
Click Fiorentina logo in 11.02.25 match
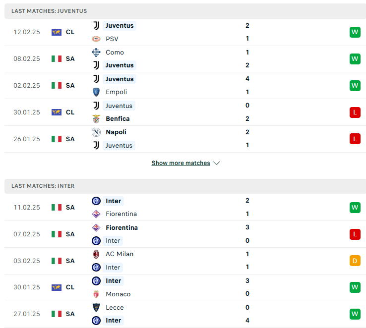[x=96, y=214]
